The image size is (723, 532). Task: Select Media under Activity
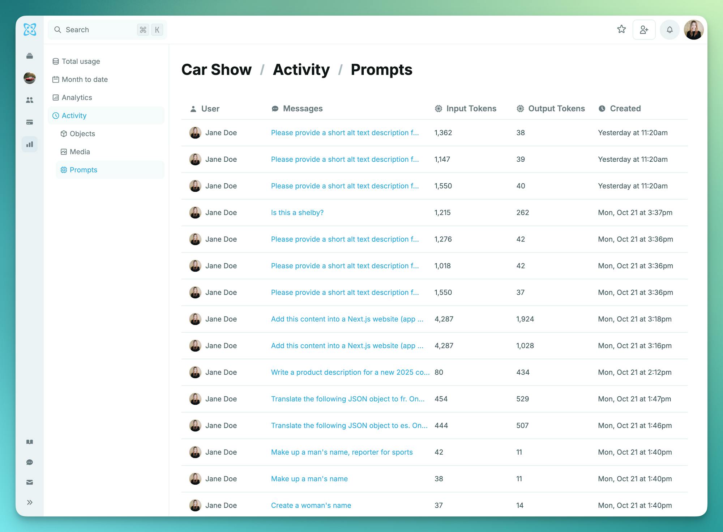80,152
